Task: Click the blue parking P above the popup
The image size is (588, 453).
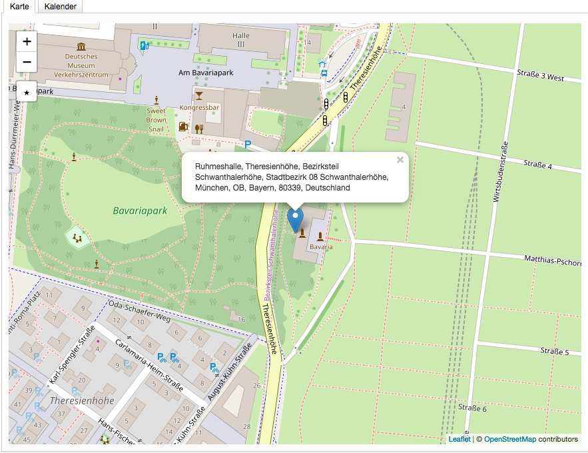Action: [x=248, y=144]
